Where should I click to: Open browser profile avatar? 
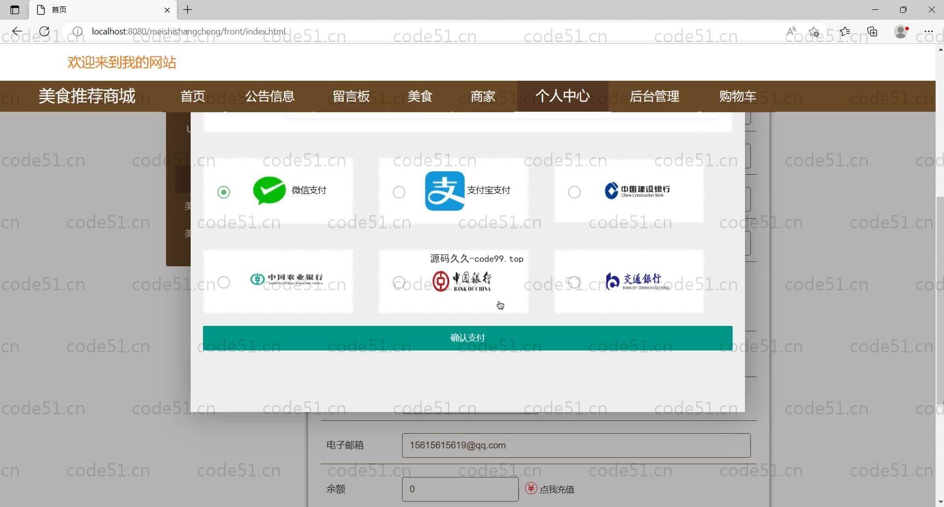901,32
